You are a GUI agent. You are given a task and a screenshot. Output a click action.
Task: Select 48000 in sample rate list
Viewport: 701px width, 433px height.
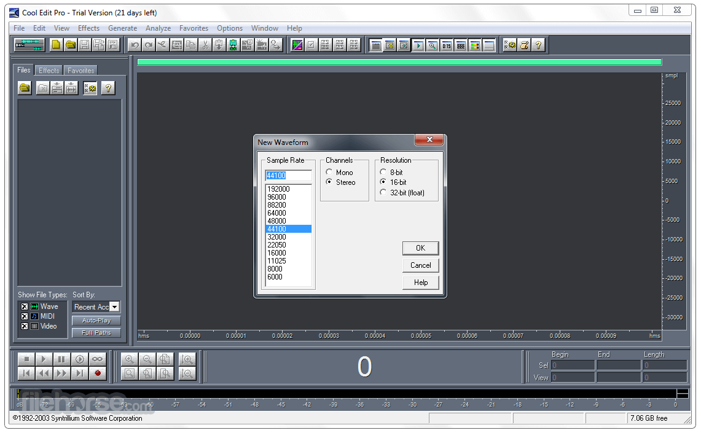[288, 220]
